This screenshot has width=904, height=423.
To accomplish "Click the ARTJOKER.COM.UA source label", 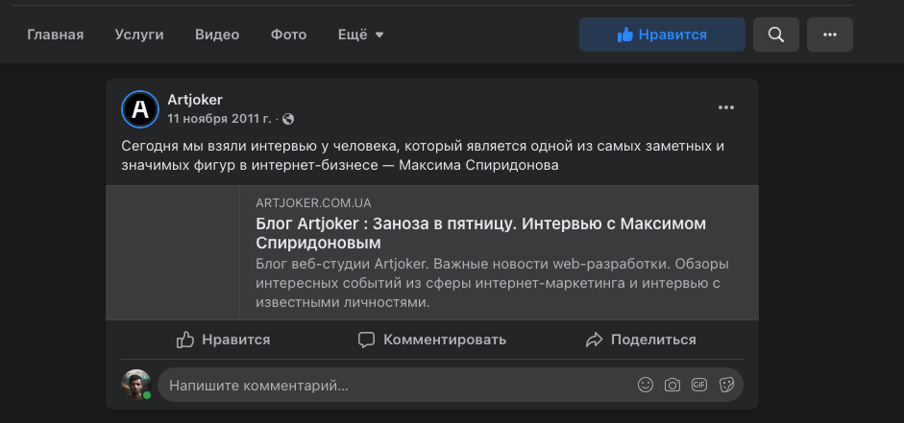I will pos(313,203).
